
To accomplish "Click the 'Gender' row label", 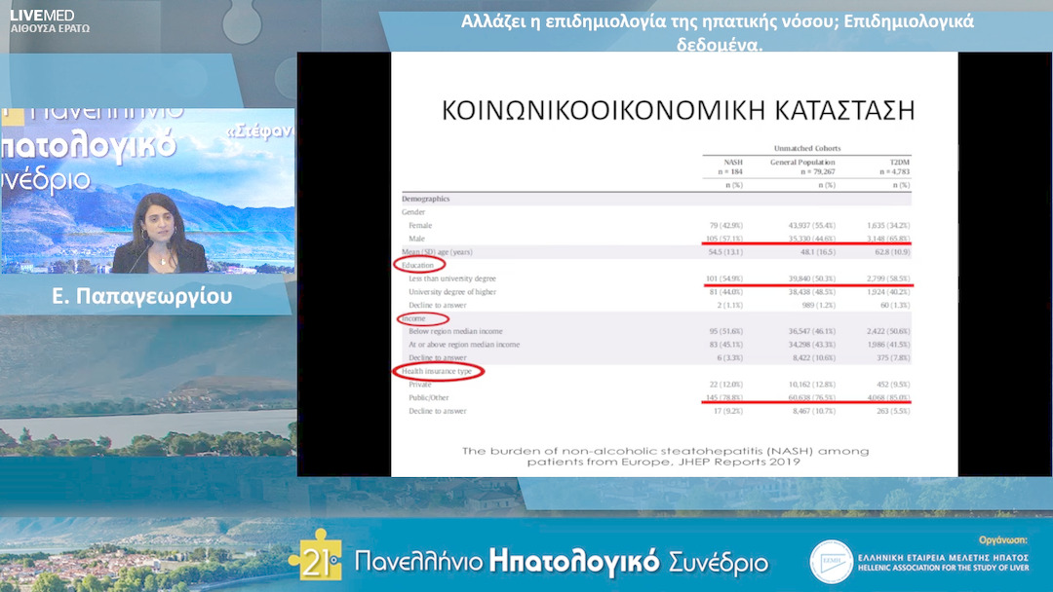I will click(x=413, y=212).
